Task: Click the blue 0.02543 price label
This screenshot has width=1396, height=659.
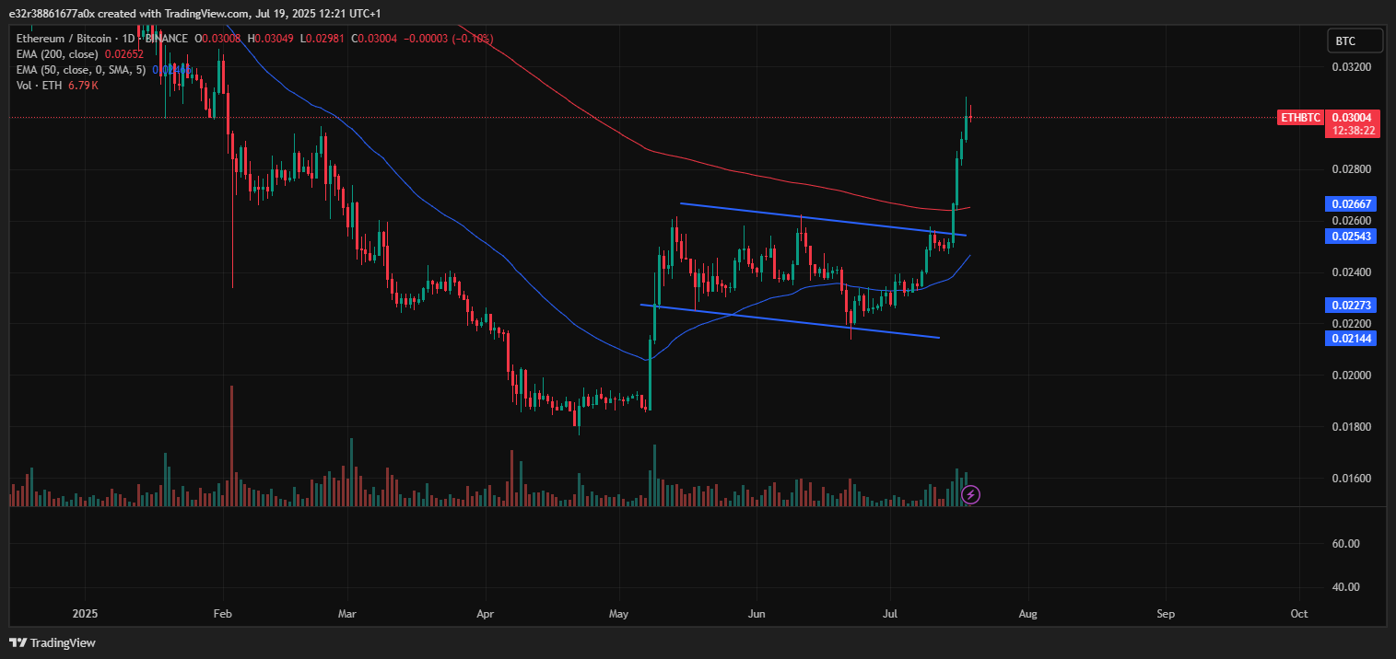Action: [1352, 237]
